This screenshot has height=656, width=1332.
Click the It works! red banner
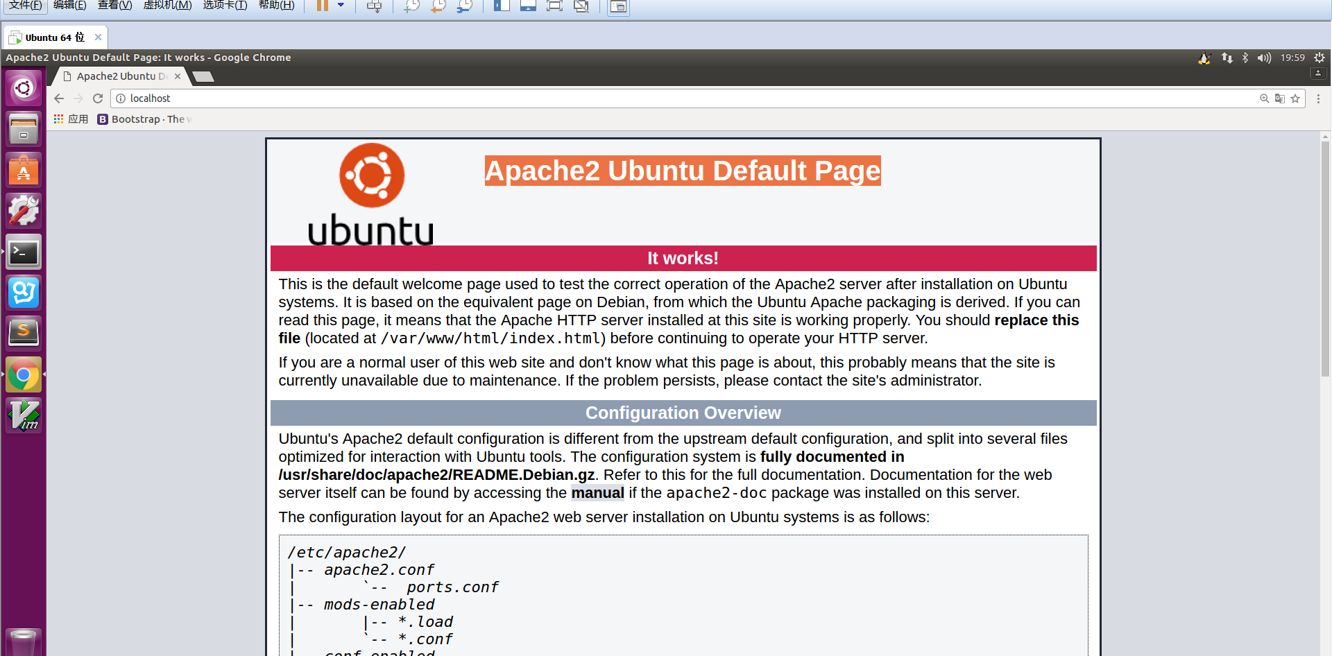coord(683,258)
